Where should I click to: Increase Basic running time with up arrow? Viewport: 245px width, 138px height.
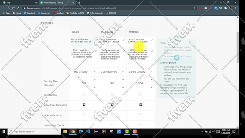(x=95, y=80)
